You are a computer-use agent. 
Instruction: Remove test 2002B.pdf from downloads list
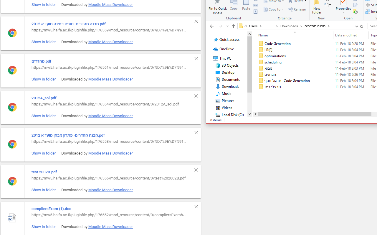click(196, 170)
